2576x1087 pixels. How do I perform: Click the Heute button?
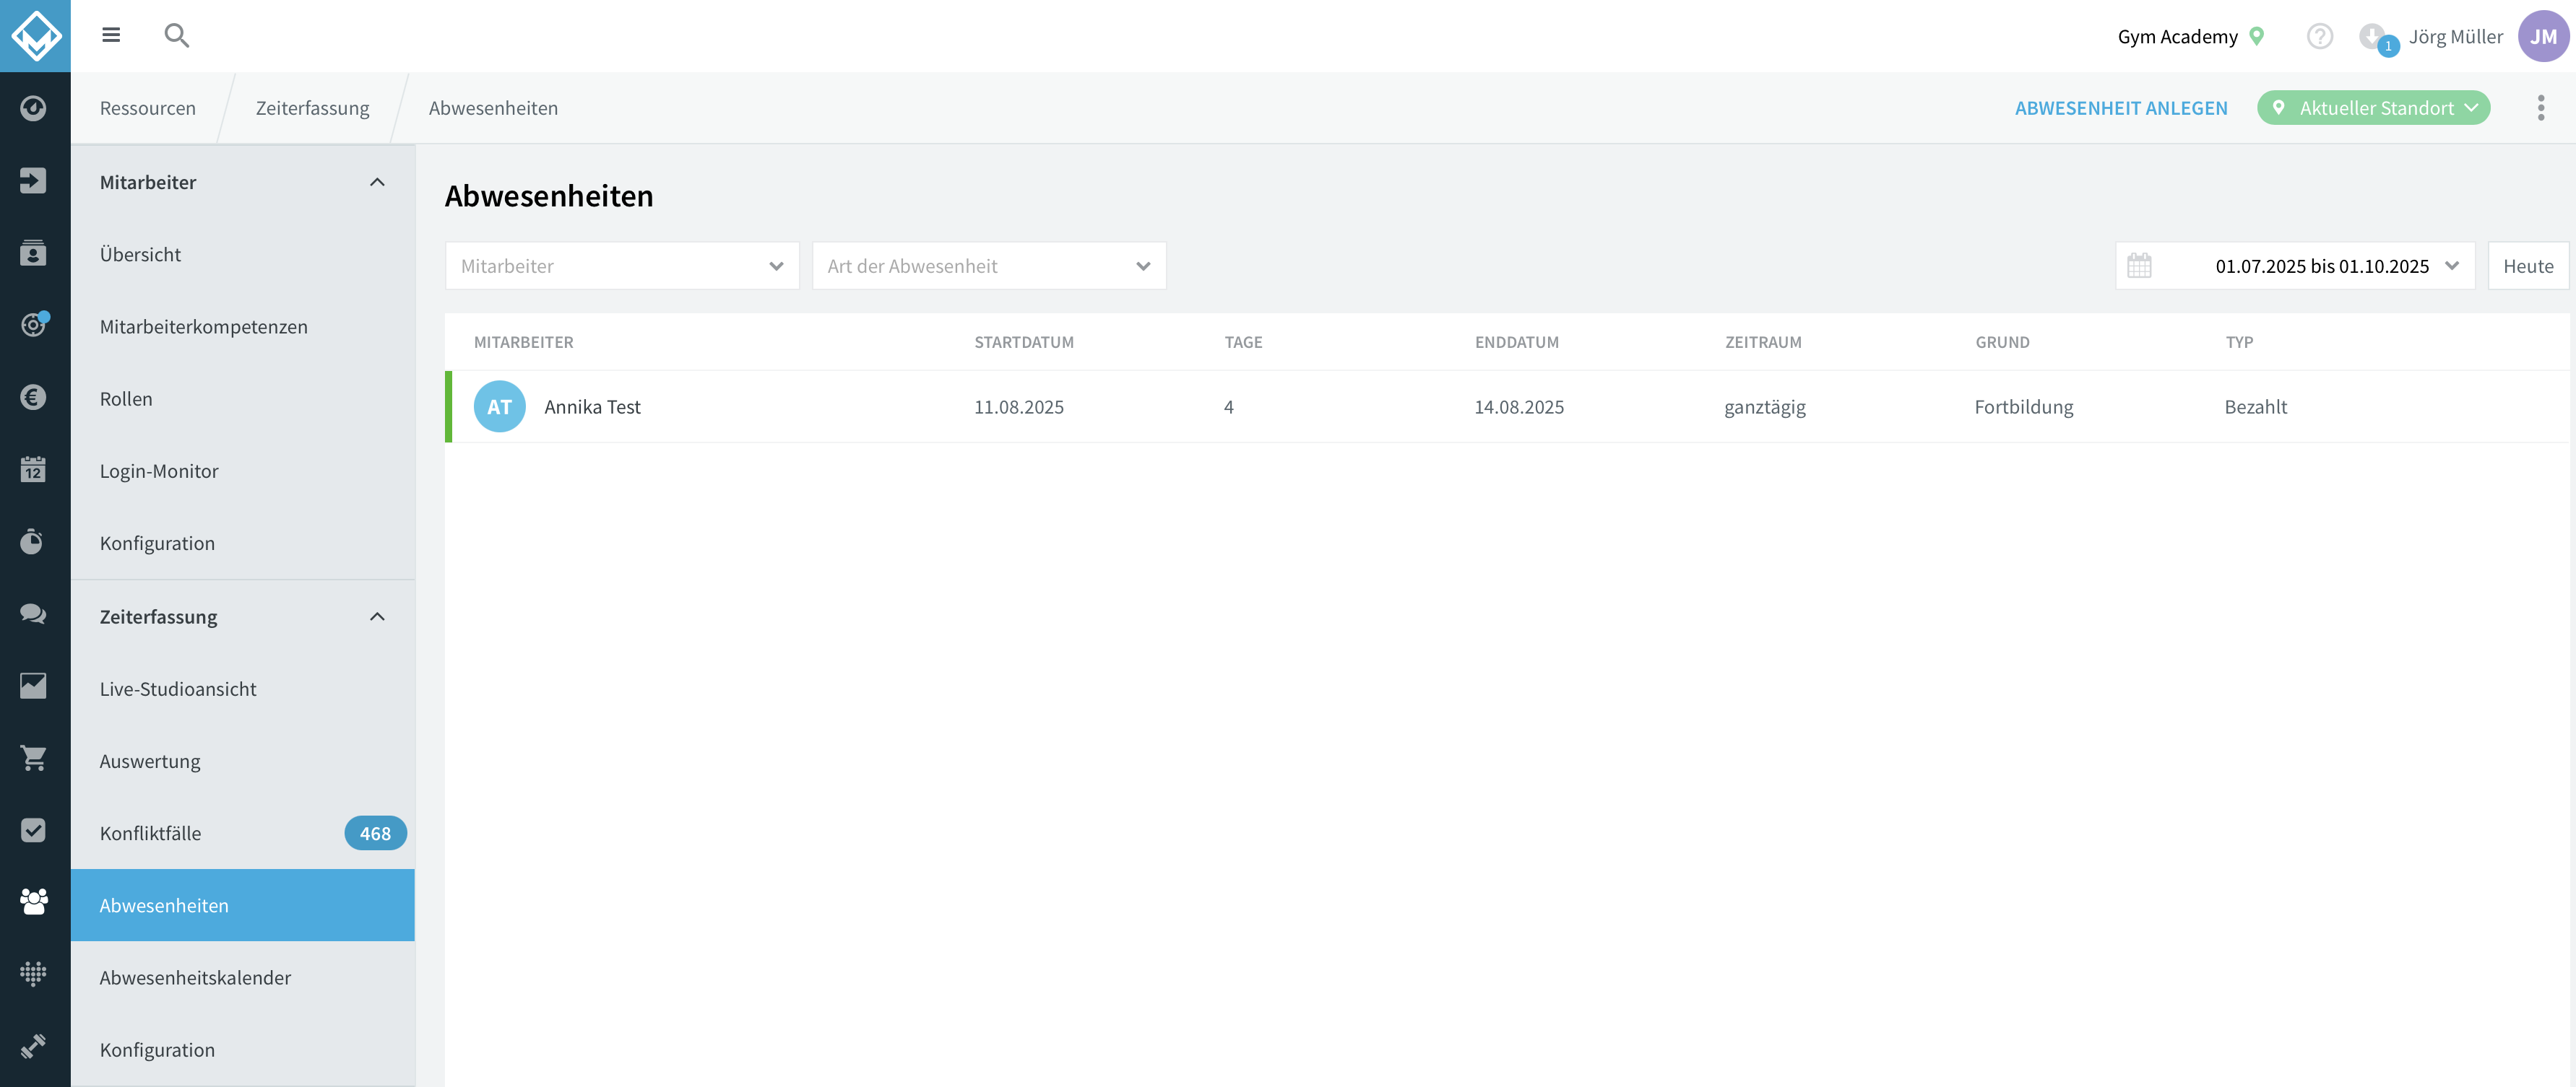click(x=2528, y=266)
